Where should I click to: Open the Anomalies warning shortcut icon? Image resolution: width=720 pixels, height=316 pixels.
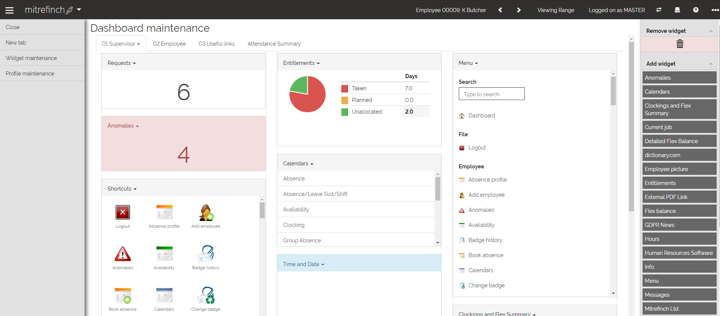click(123, 254)
